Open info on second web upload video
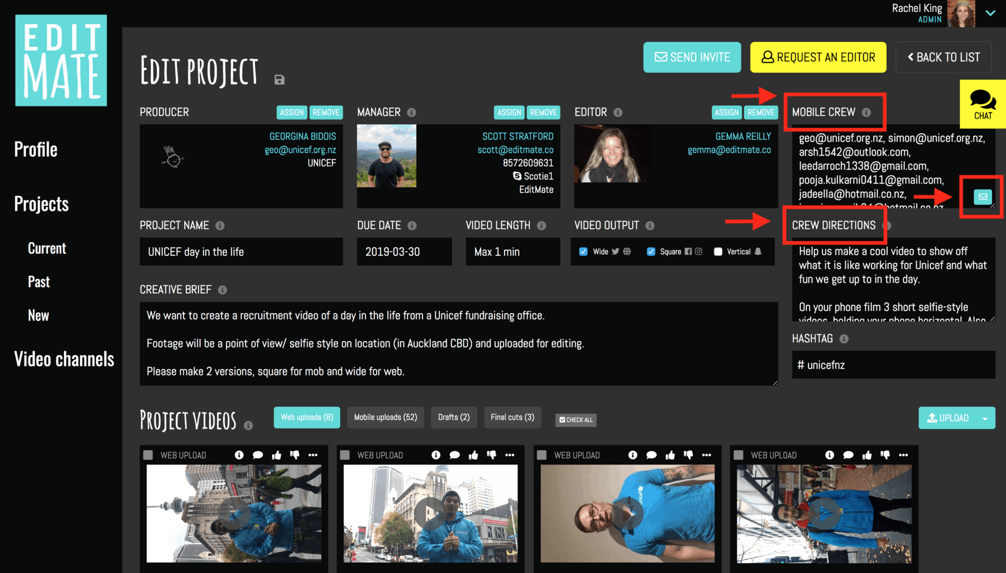 coord(436,455)
